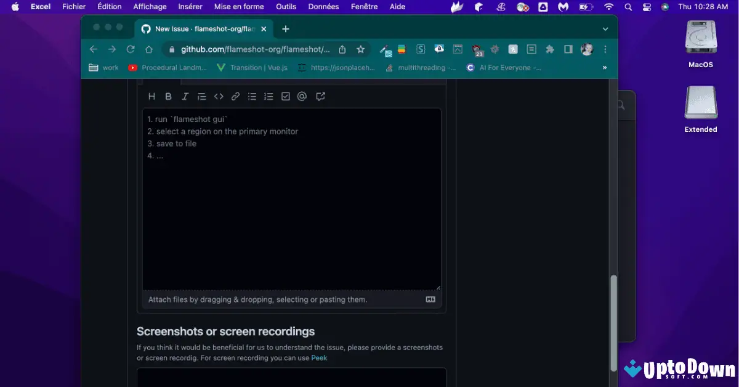Insert a code snippet using the code icon
739x387 pixels.
point(219,96)
